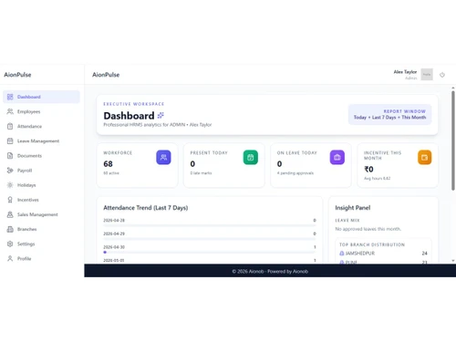The image size is (456, 342).
Task: Click the Holidays sun icon
Action: pos(10,185)
